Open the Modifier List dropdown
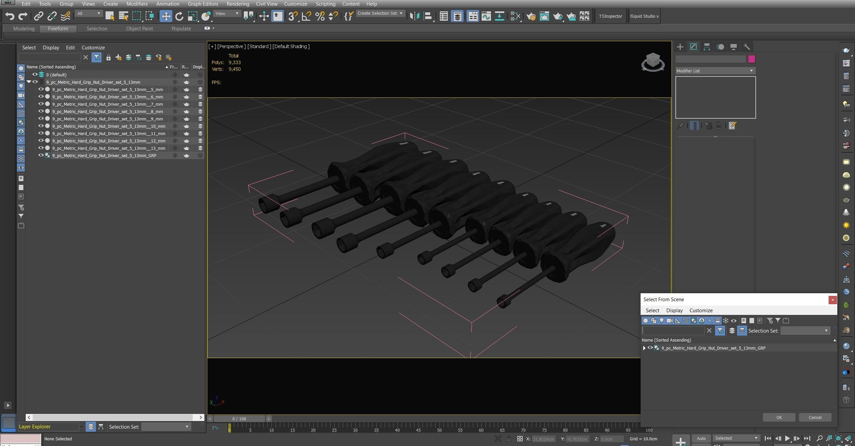This screenshot has width=855, height=446. tap(715, 71)
